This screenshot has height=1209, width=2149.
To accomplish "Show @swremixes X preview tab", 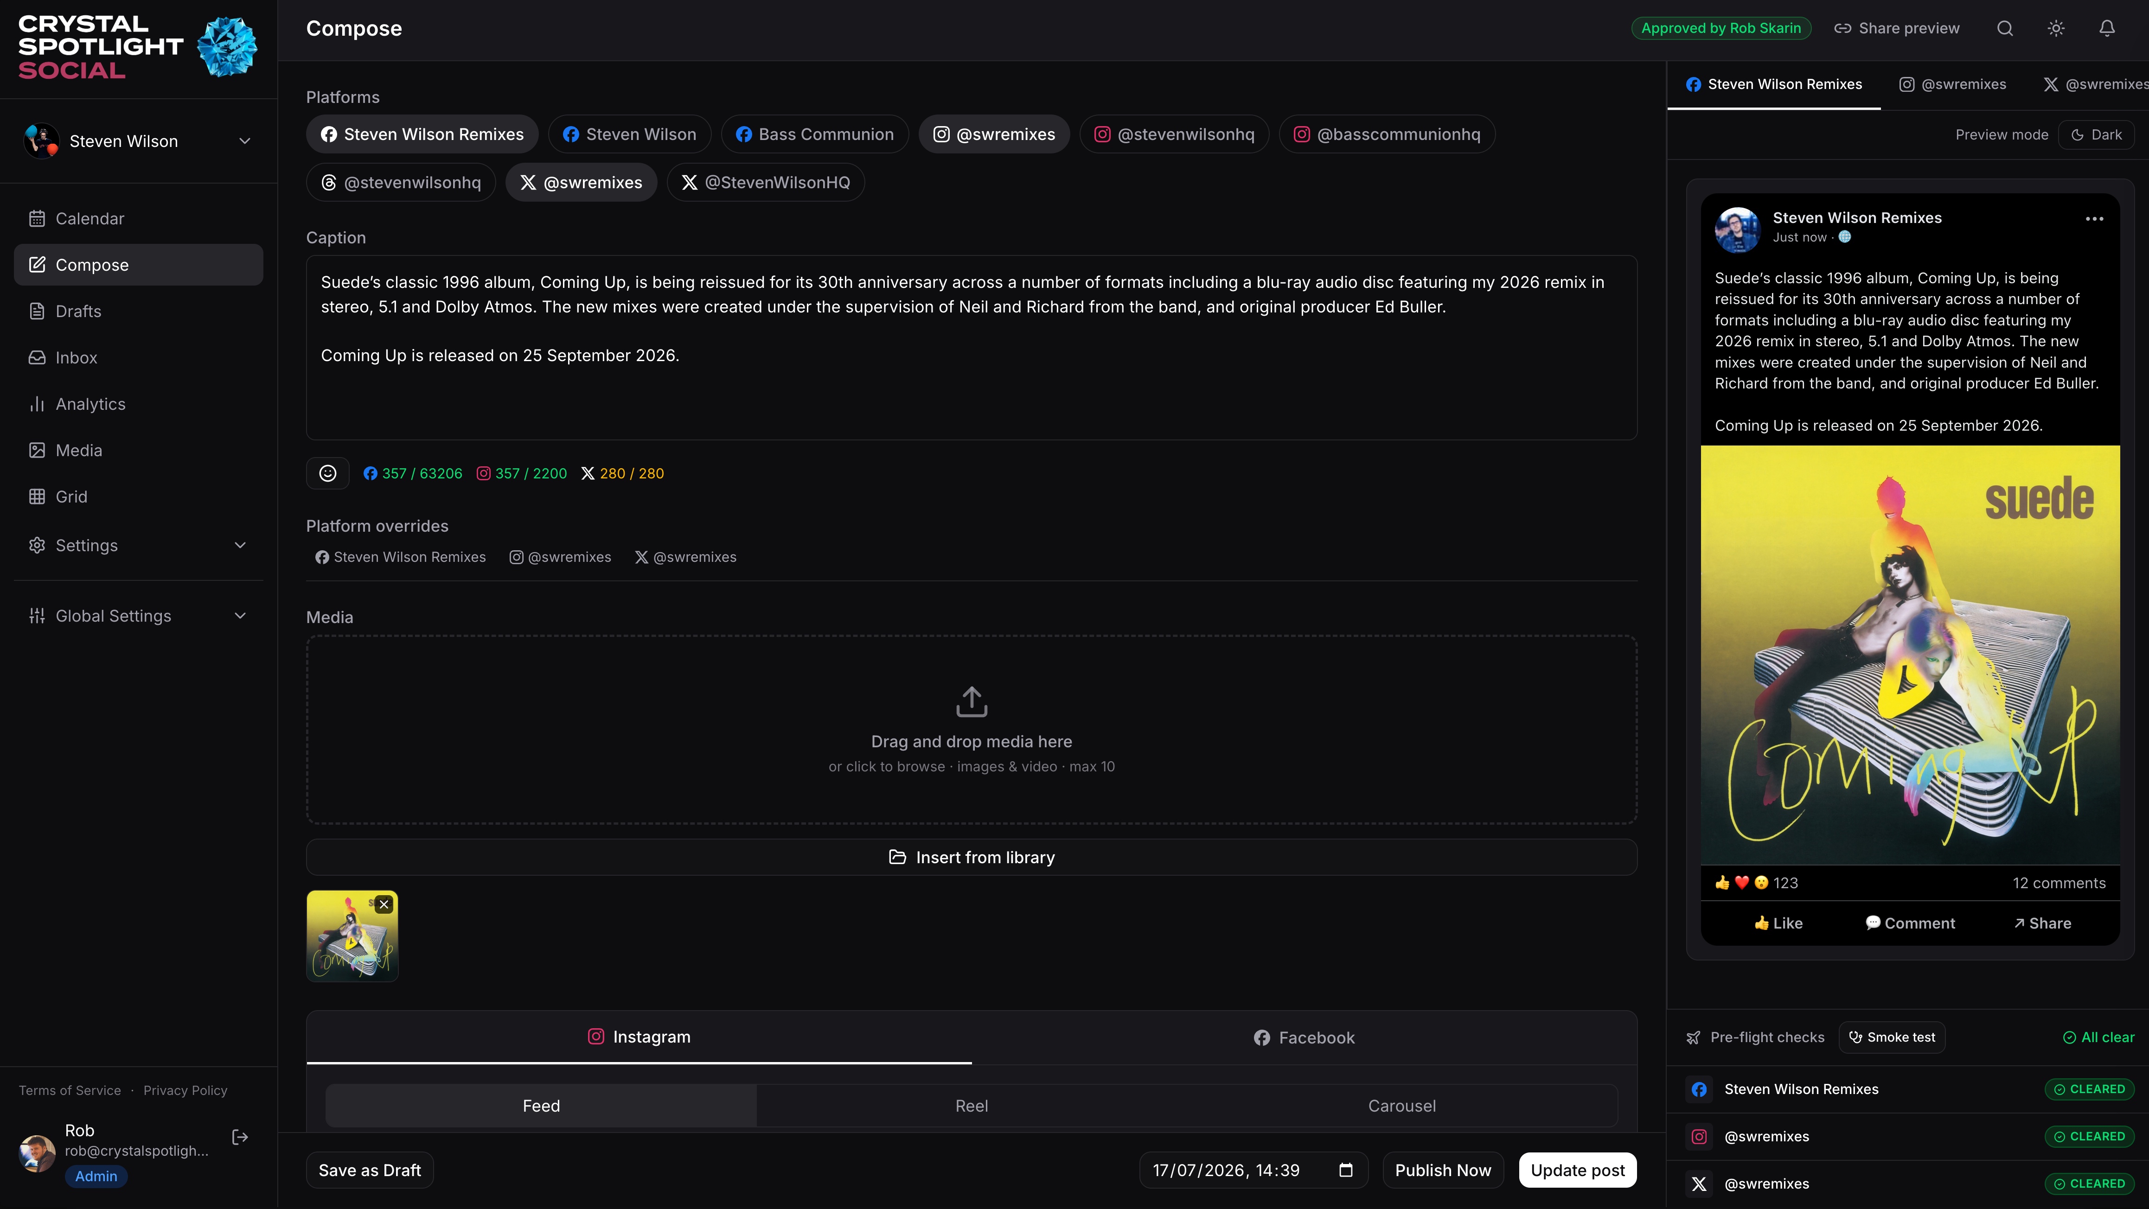I will (2096, 84).
